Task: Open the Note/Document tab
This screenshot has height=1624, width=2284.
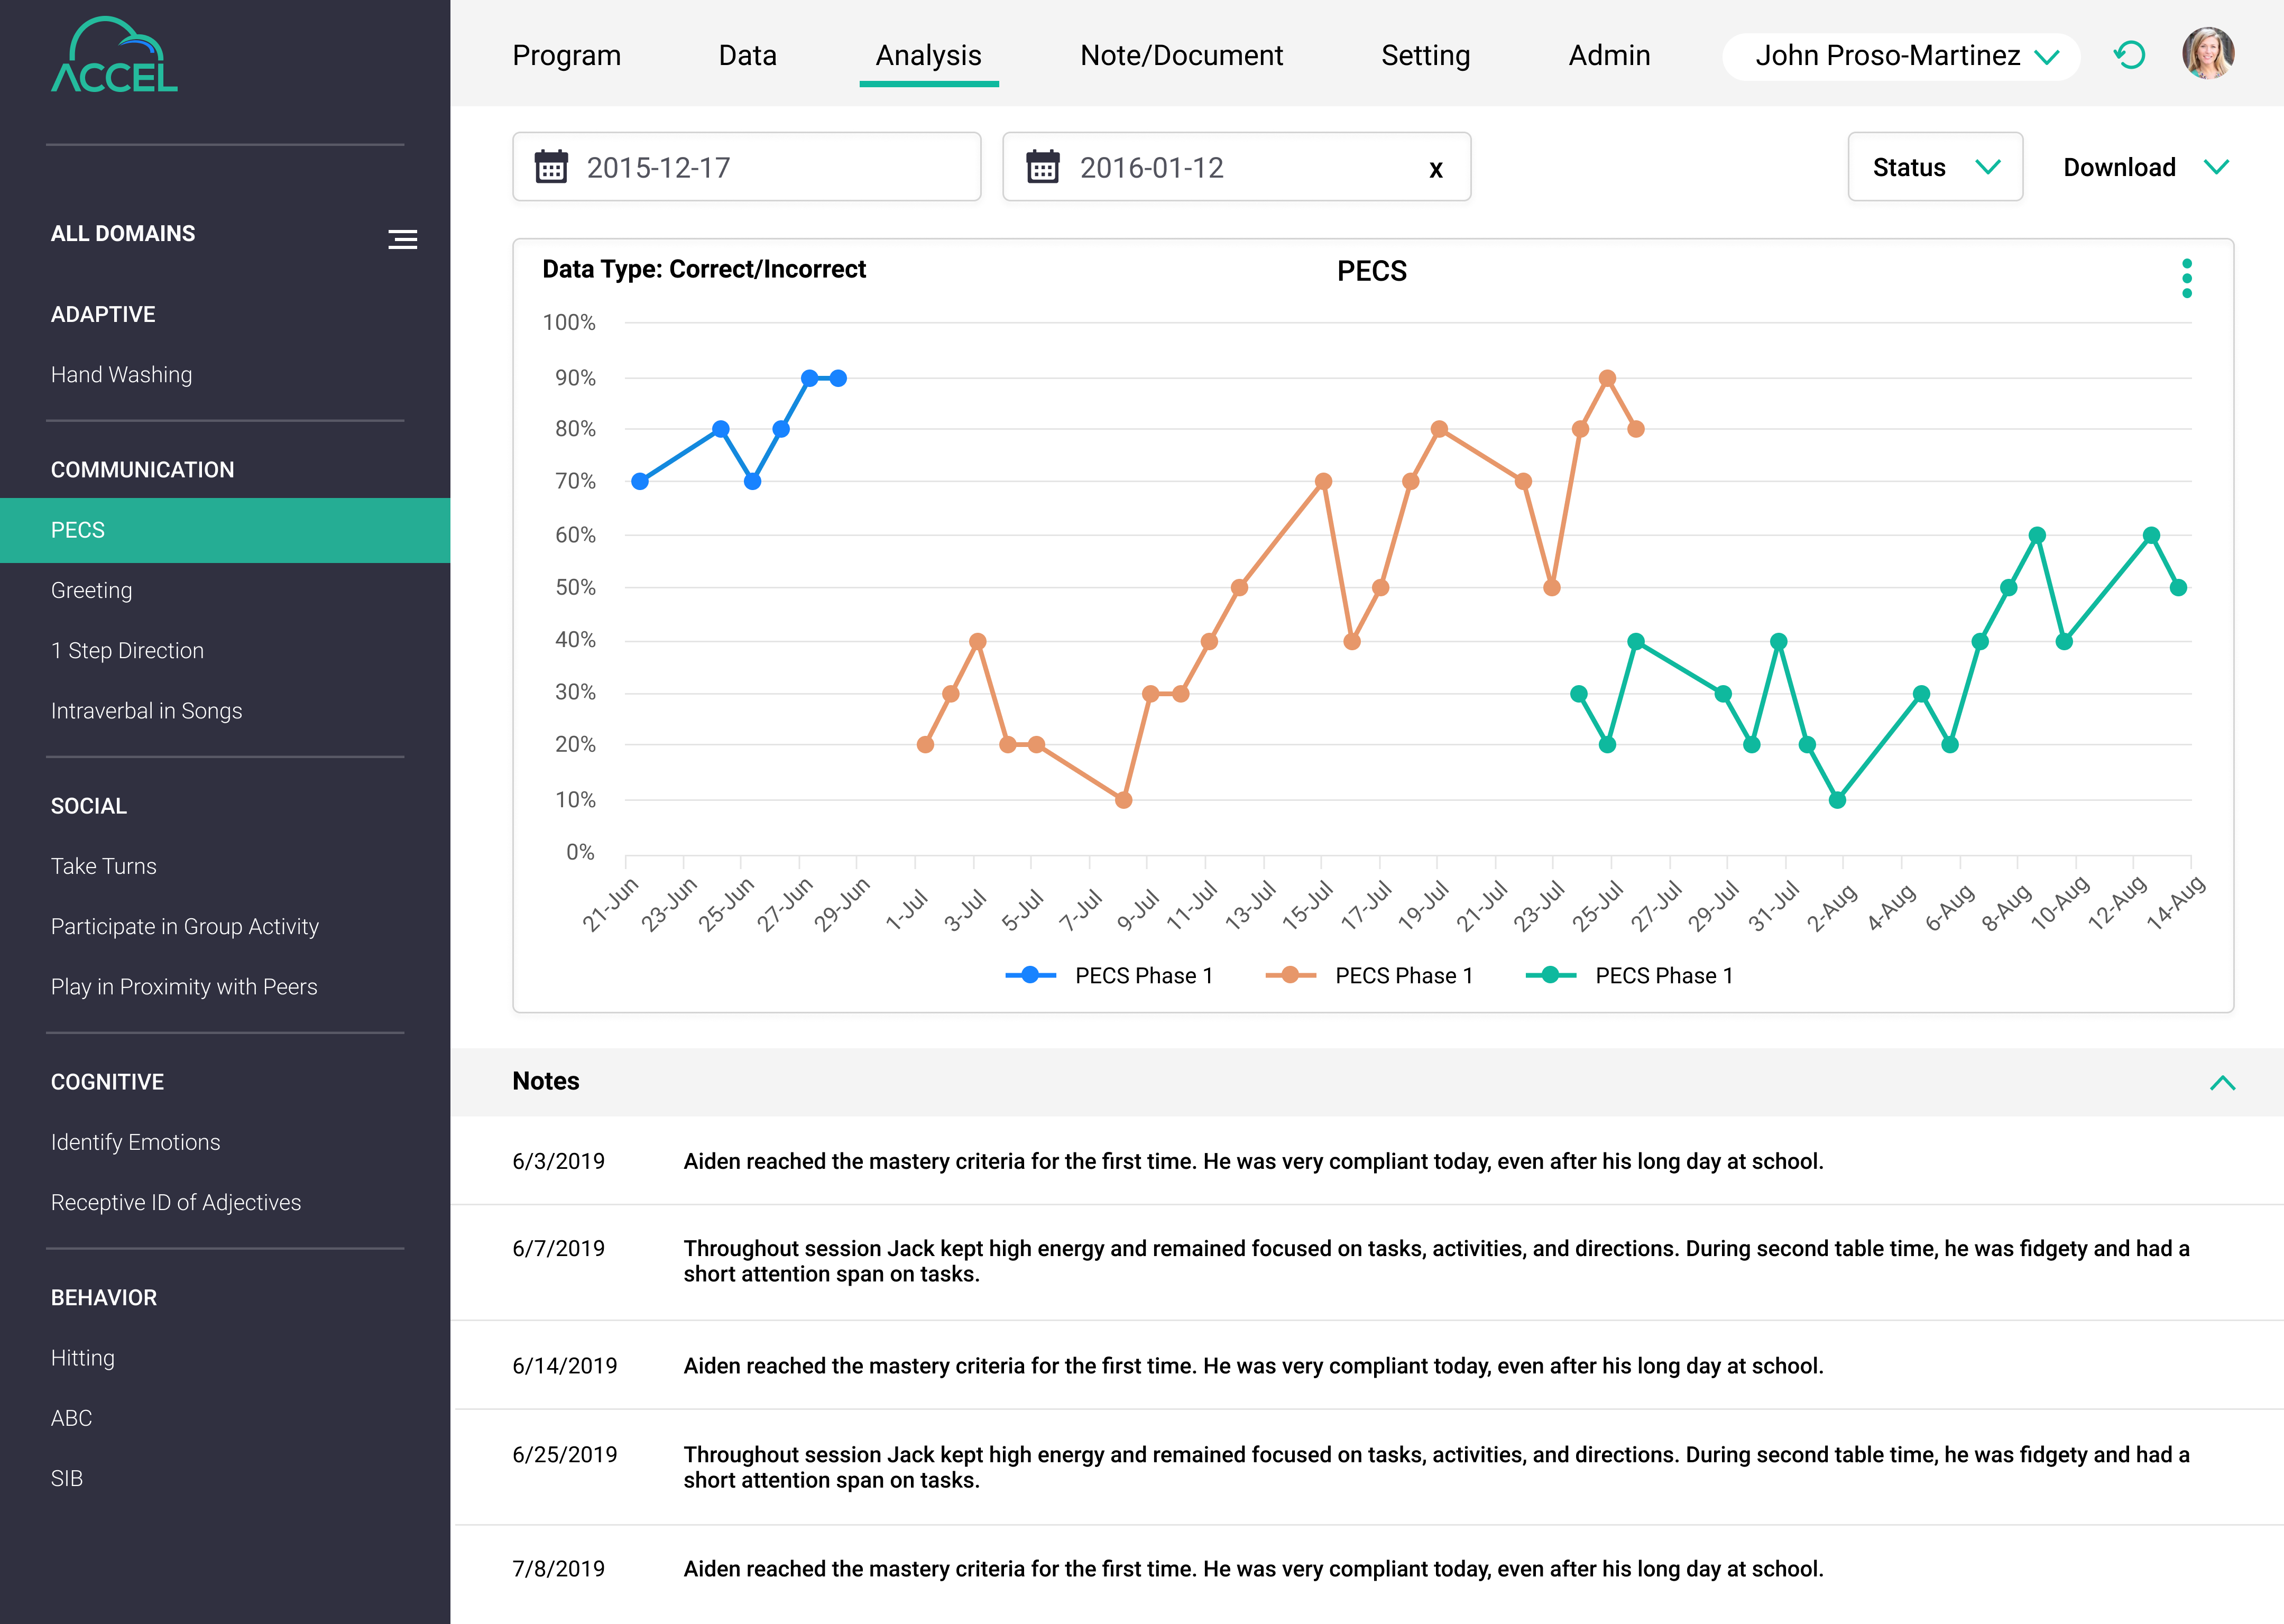Action: pyautogui.click(x=1181, y=55)
